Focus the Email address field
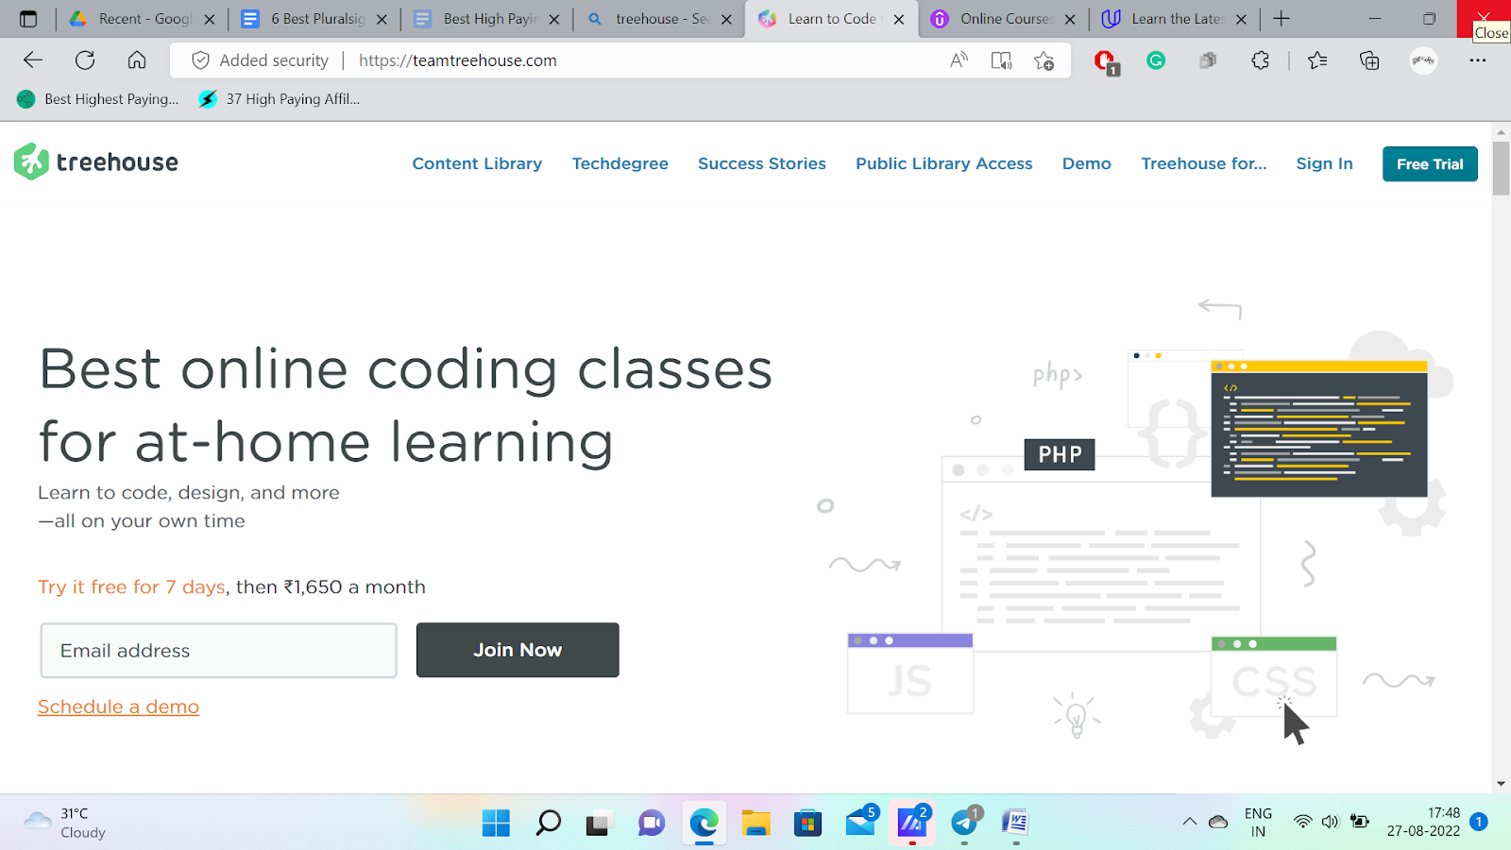 point(218,650)
